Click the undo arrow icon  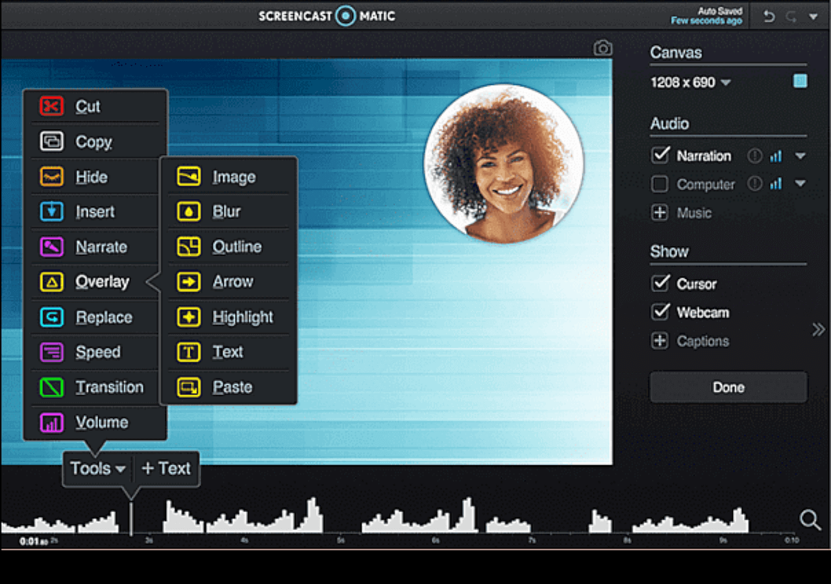[x=769, y=17]
